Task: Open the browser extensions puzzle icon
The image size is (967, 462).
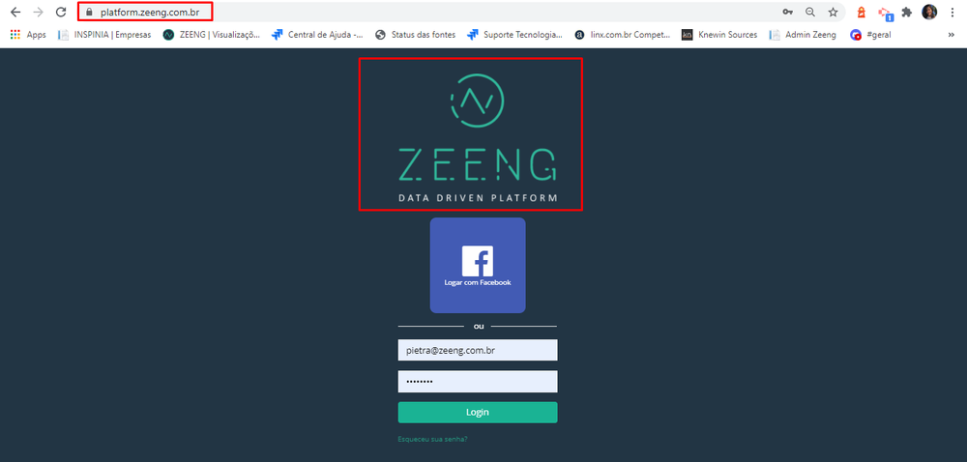Action: 907,12
